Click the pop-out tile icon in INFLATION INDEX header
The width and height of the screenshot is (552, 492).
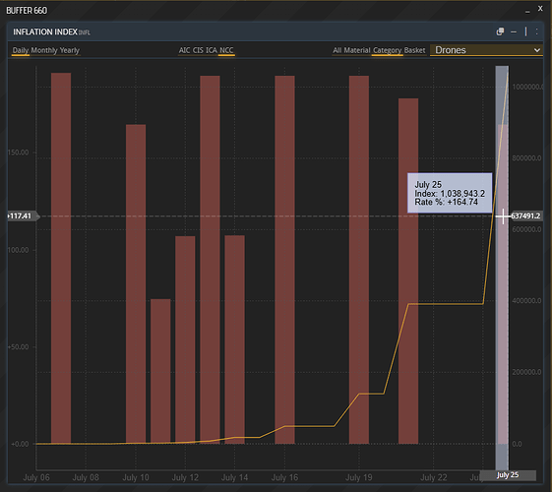pos(500,31)
